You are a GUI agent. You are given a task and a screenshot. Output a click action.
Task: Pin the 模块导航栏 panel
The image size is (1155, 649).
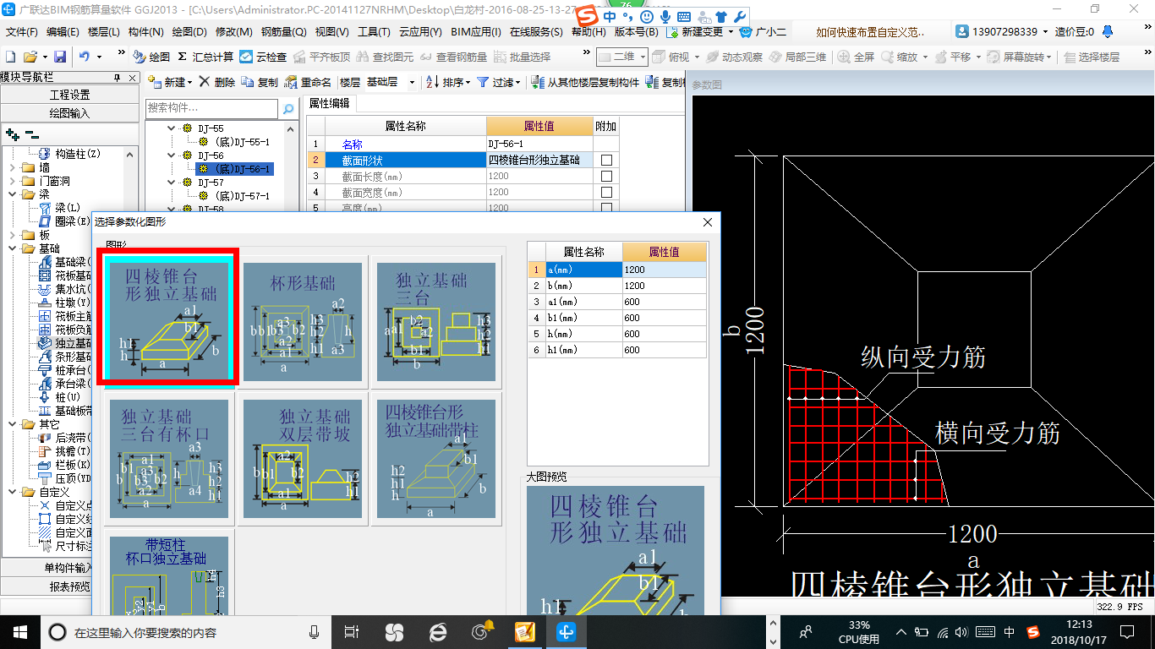(117, 77)
